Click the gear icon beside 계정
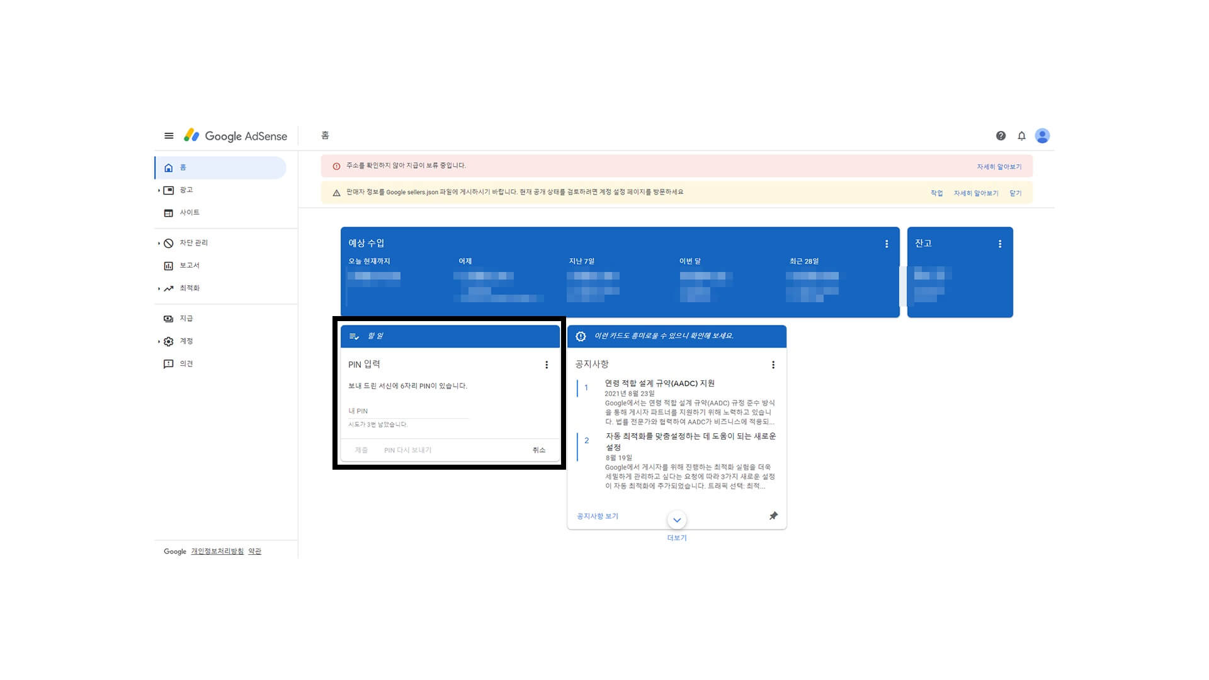1209x680 pixels. 168,341
